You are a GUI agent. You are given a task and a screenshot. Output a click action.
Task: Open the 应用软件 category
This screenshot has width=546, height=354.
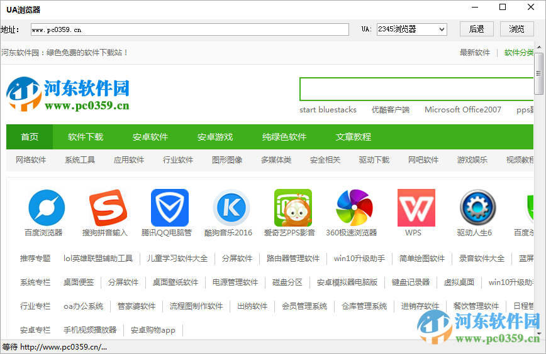(x=129, y=160)
